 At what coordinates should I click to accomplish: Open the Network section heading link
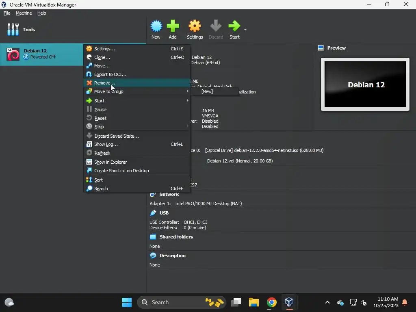pos(169,194)
